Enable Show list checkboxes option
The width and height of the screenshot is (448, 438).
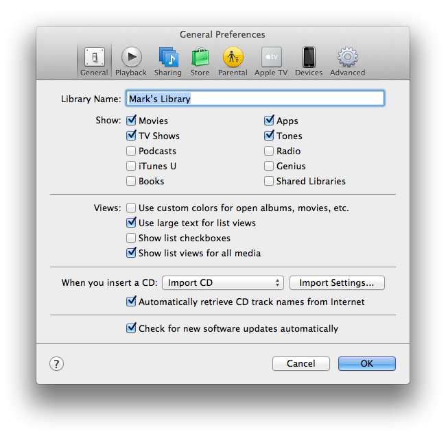pyautogui.click(x=131, y=239)
